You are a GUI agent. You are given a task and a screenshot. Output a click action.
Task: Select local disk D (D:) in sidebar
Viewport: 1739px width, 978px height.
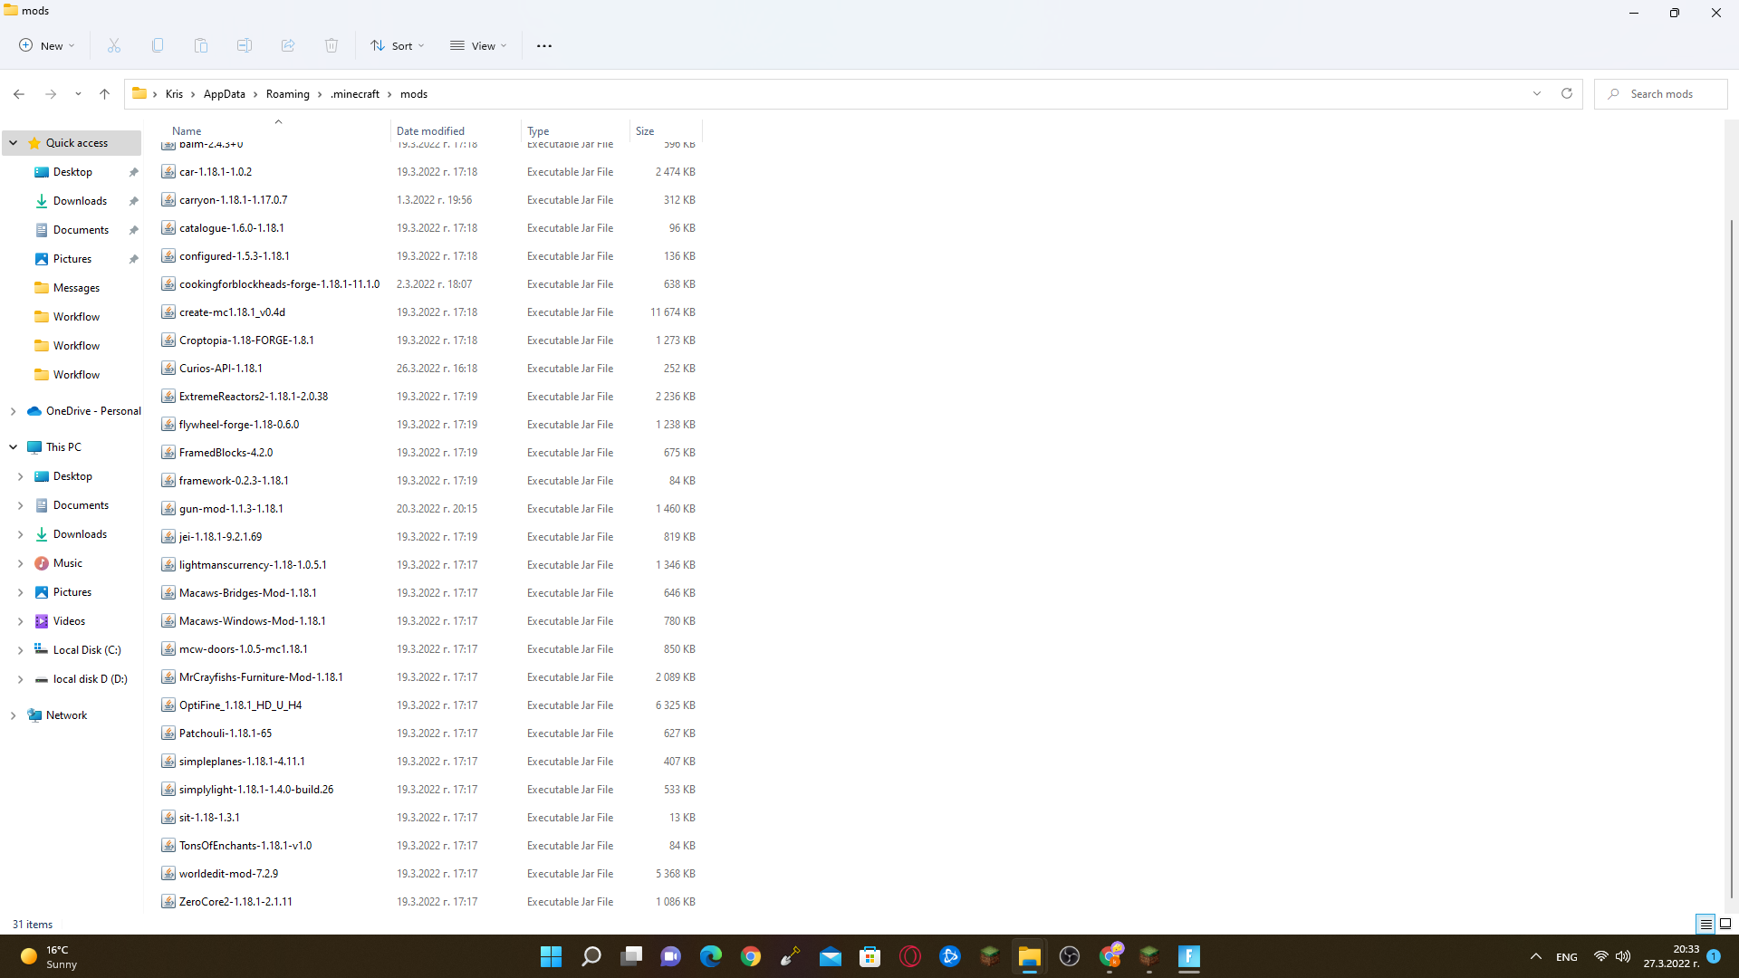point(90,679)
